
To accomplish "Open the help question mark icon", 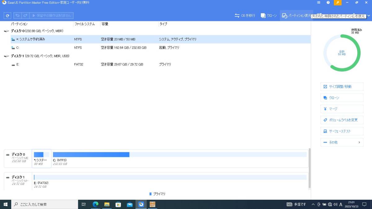I will coord(328,2).
